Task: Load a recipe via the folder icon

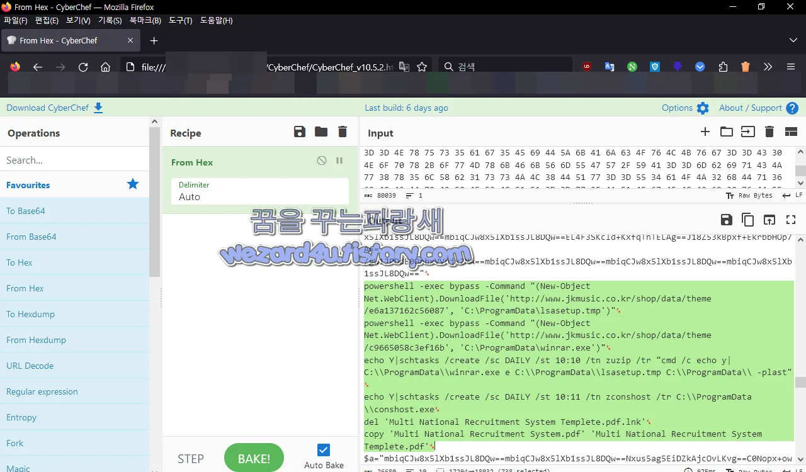Action: coord(321,132)
